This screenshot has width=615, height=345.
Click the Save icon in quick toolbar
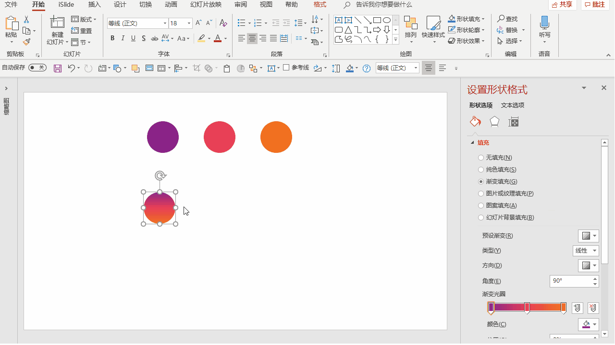point(58,69)
